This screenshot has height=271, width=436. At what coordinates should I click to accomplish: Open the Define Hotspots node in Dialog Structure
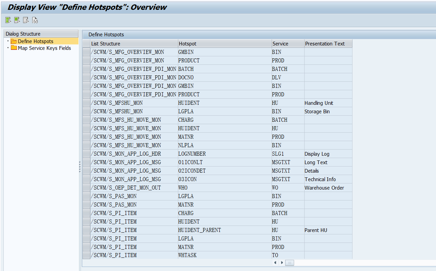coord(36,41)
